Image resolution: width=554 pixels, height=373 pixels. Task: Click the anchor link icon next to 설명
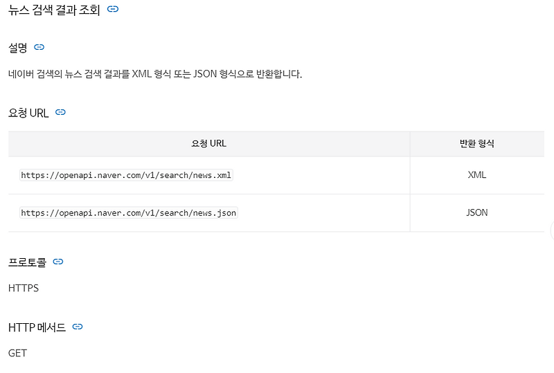pyautogui.click(x=39, y=47)
